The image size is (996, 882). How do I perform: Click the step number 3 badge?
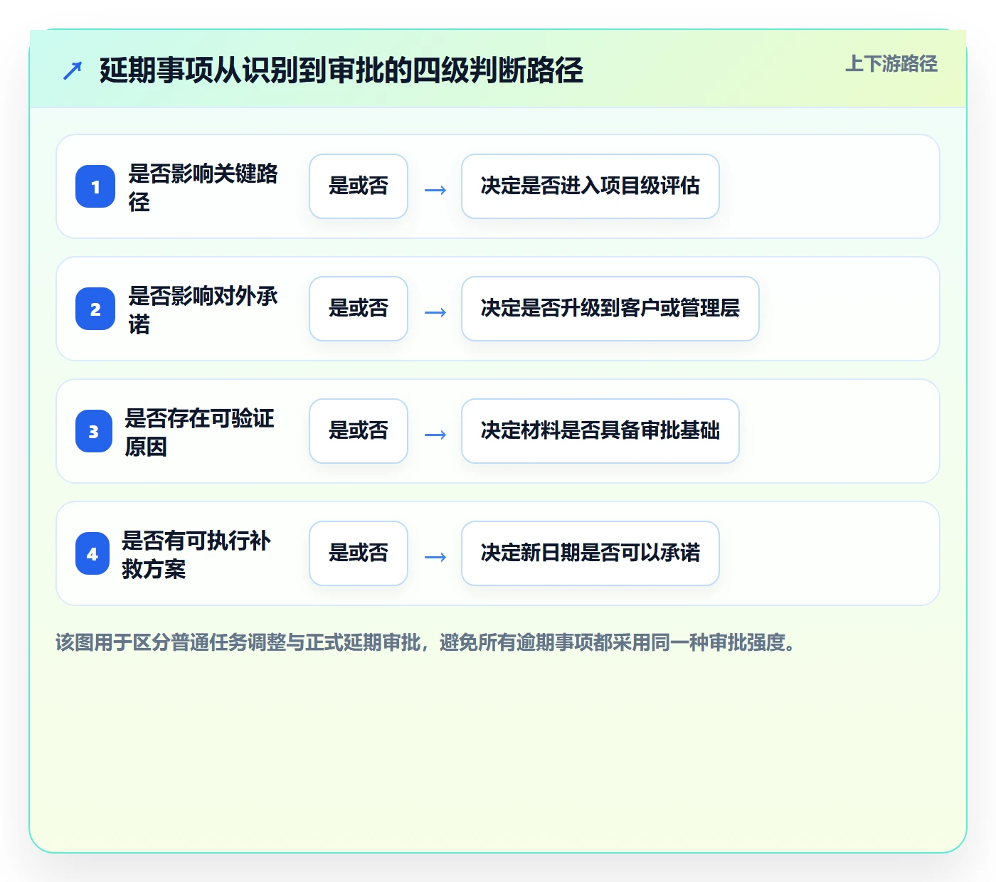(x=94, y=431)
